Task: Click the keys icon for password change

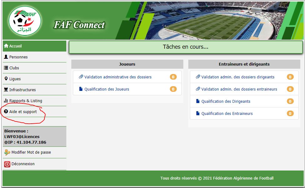Action: (7, 152)
